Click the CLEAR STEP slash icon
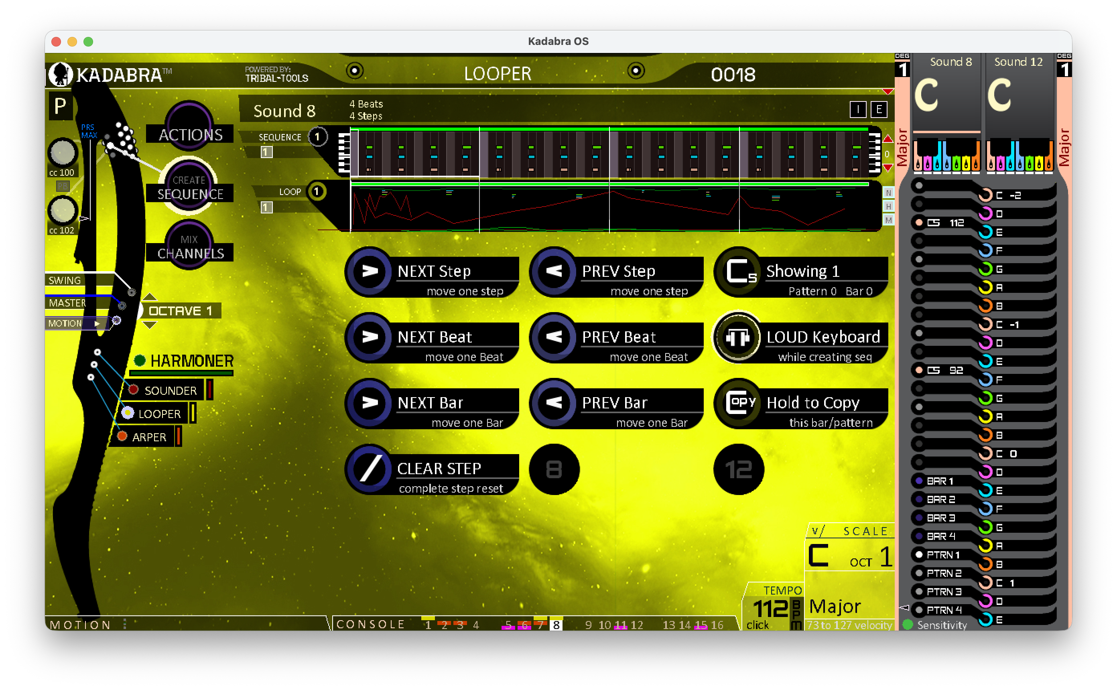Screen dimensions: 1117x690 [369, 469]
